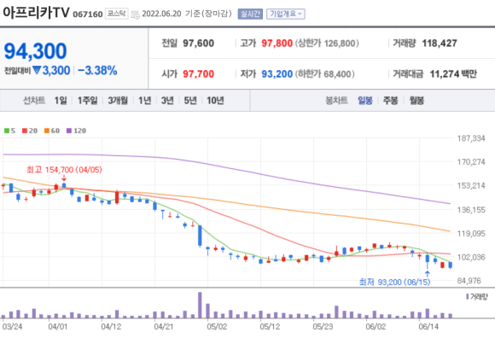
Task: Click the trading value 11,274 백만
Action: (x=453, y=74)
